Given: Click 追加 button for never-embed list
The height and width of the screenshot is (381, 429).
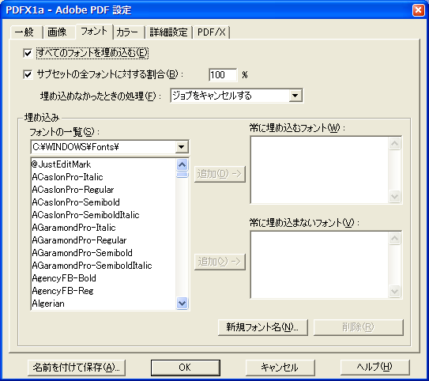Looking at the screenshot, I should [220, 262].
